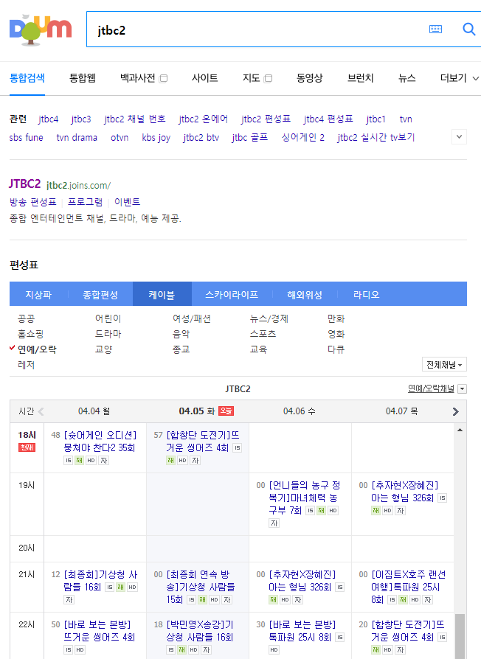
Task: Click the 04.04 월 date header
Action: point(94,411)
